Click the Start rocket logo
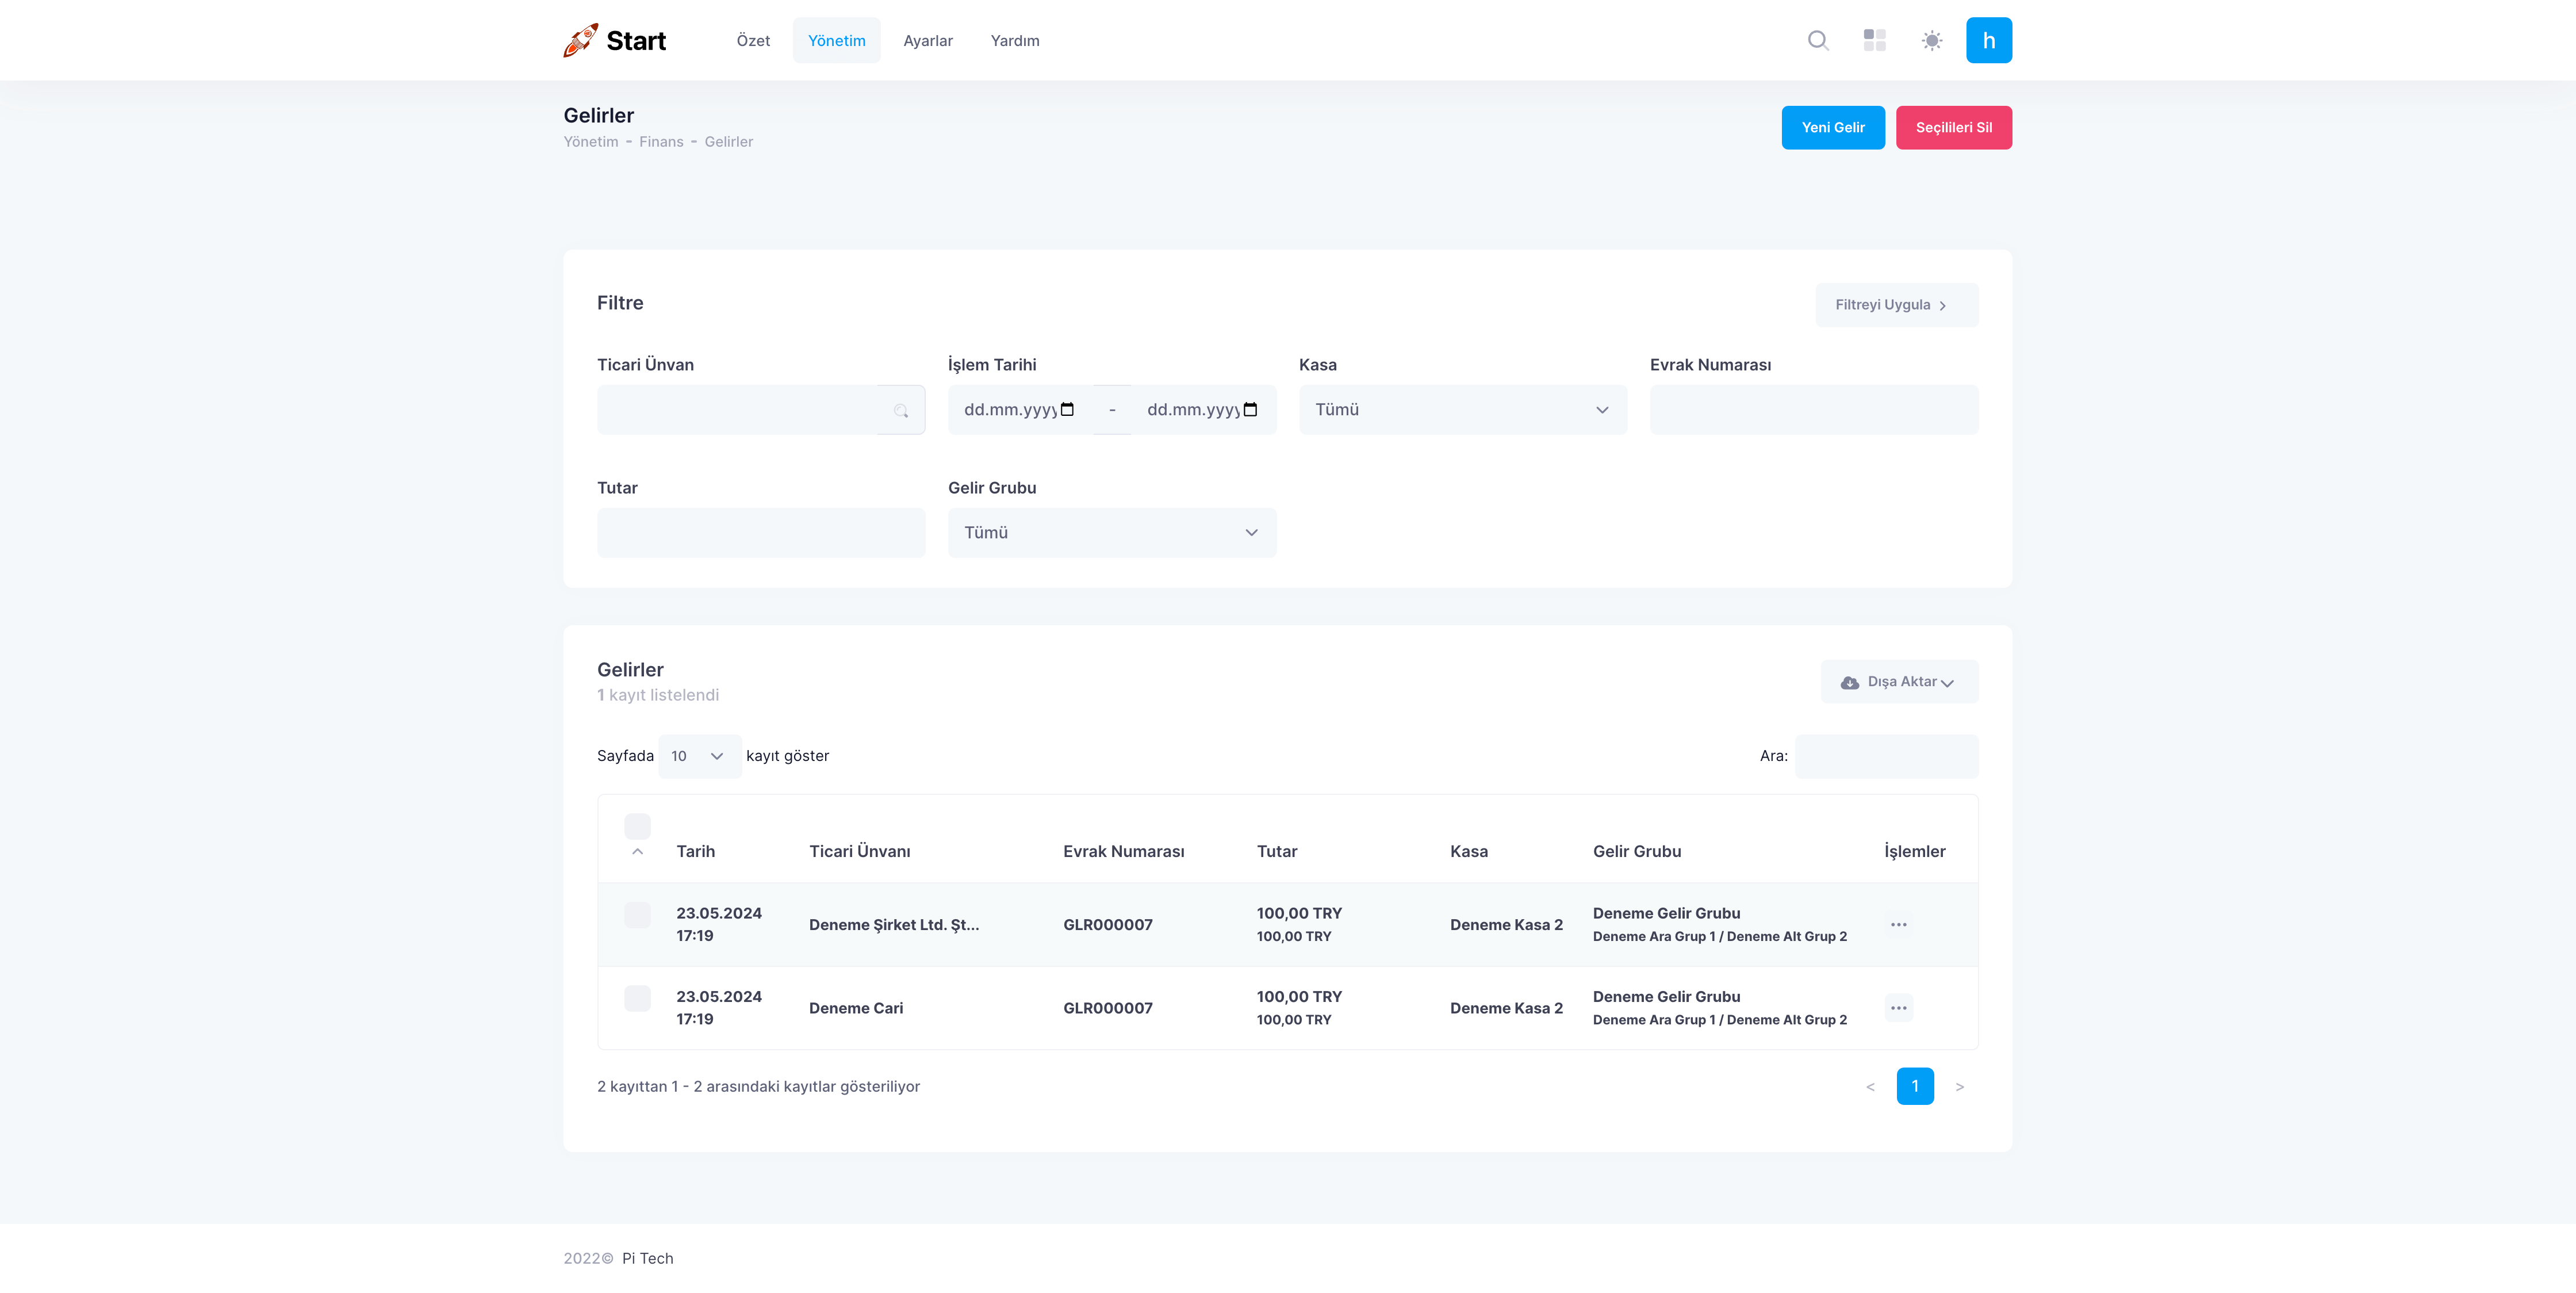This screenshot has width=2576, height=1293. [614, 40]
